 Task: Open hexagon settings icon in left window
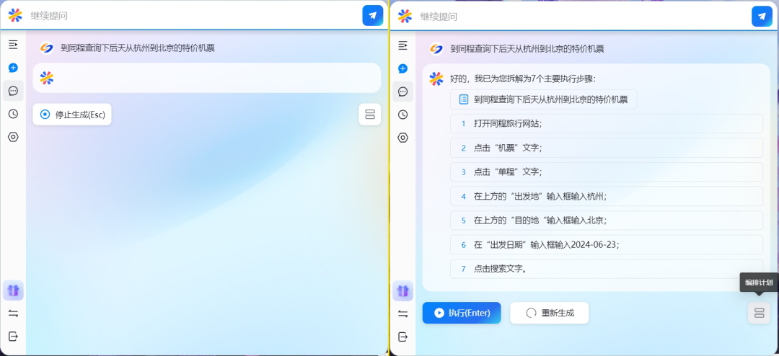[13, 137]
